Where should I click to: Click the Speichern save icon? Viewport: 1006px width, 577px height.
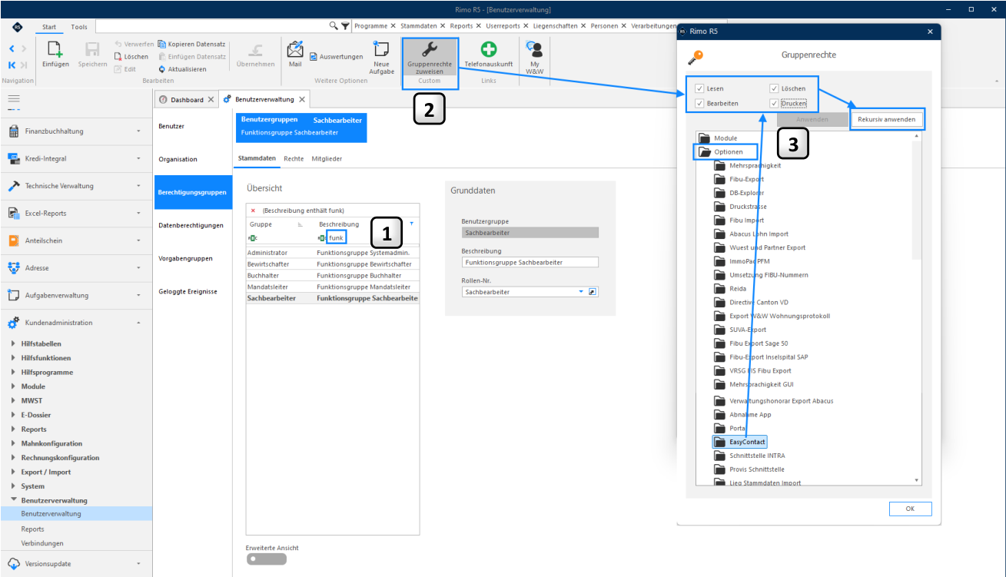(x=92, y=49)
